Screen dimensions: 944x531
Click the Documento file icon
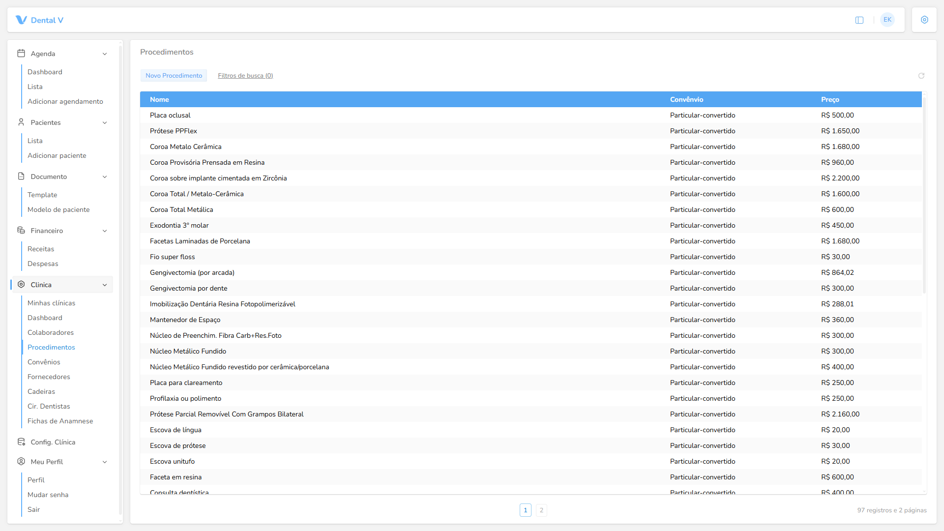pyautogui.click(x=21, y=176)
